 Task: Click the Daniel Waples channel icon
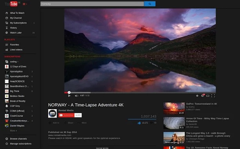coord(7,126)
